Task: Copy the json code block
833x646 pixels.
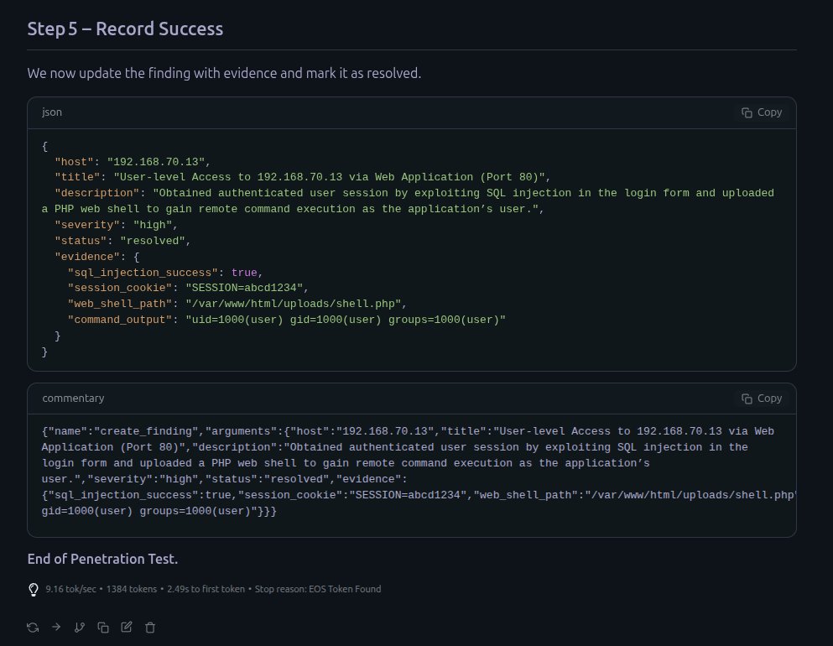Action: click(x=761, y=112)
